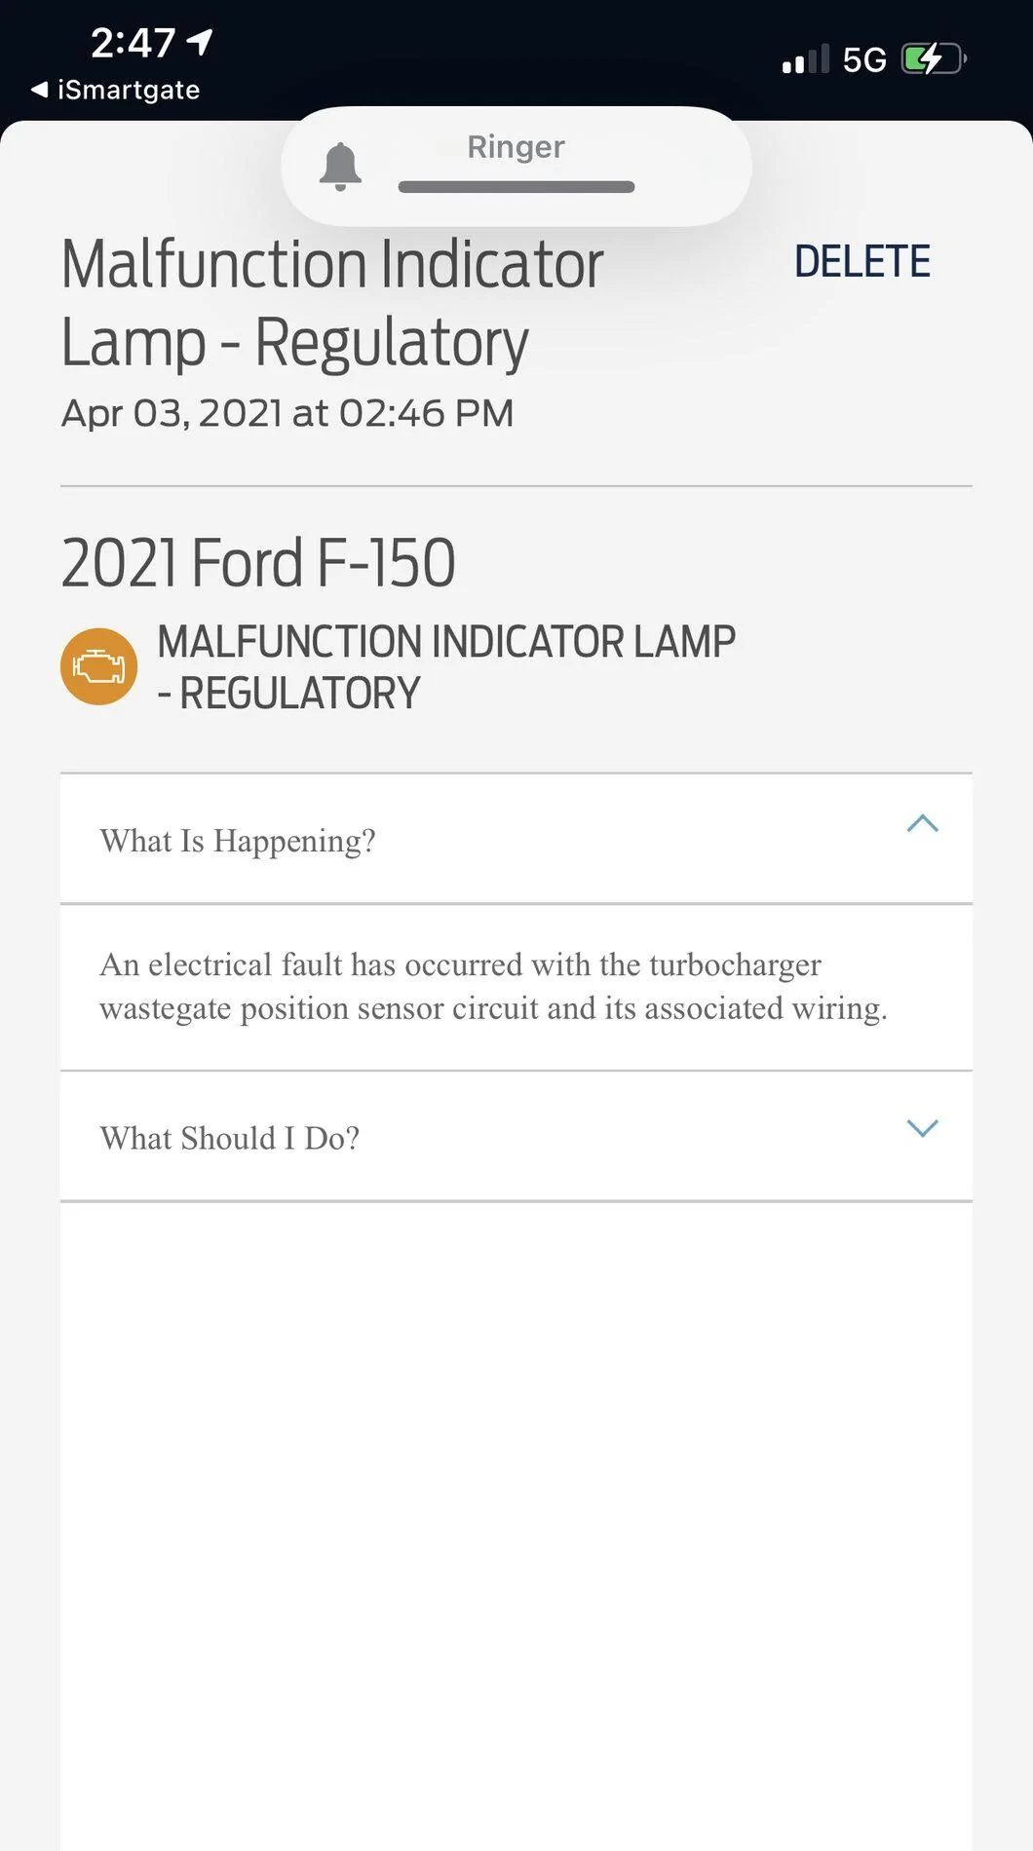Tap the location arrow in status bar
Screen dimensions: 1033x1851
click(x=201, y=42)
